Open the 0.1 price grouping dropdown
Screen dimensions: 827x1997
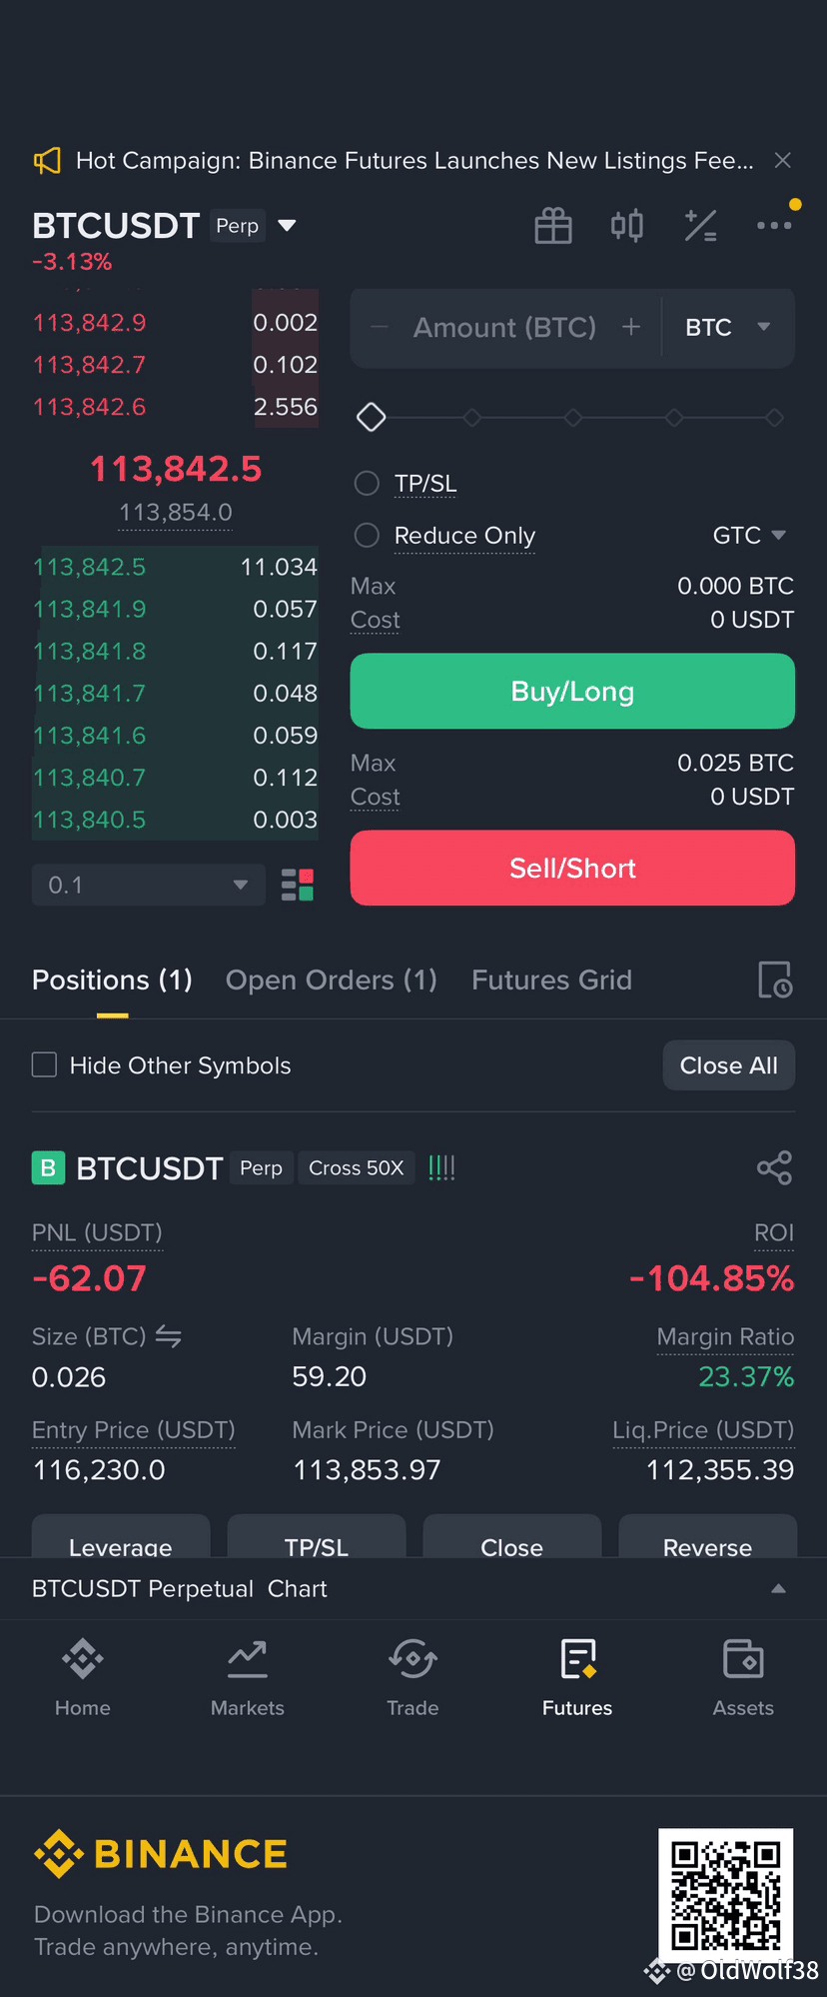coord(149,885)
